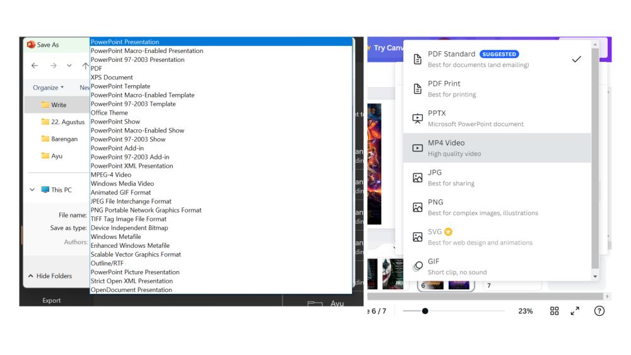Open Canva help question mark icon
The height and width of the screenshot is (355, 631).
click(x=599, y=311)
